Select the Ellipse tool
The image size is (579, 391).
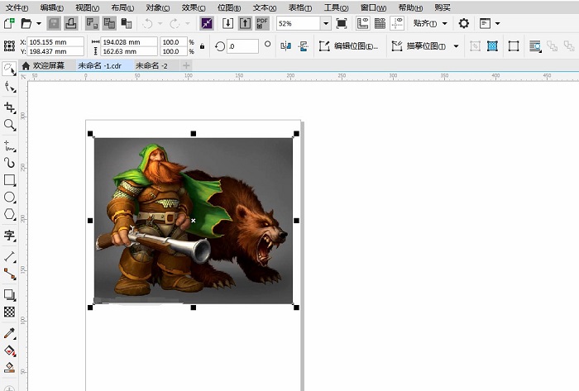10,198
